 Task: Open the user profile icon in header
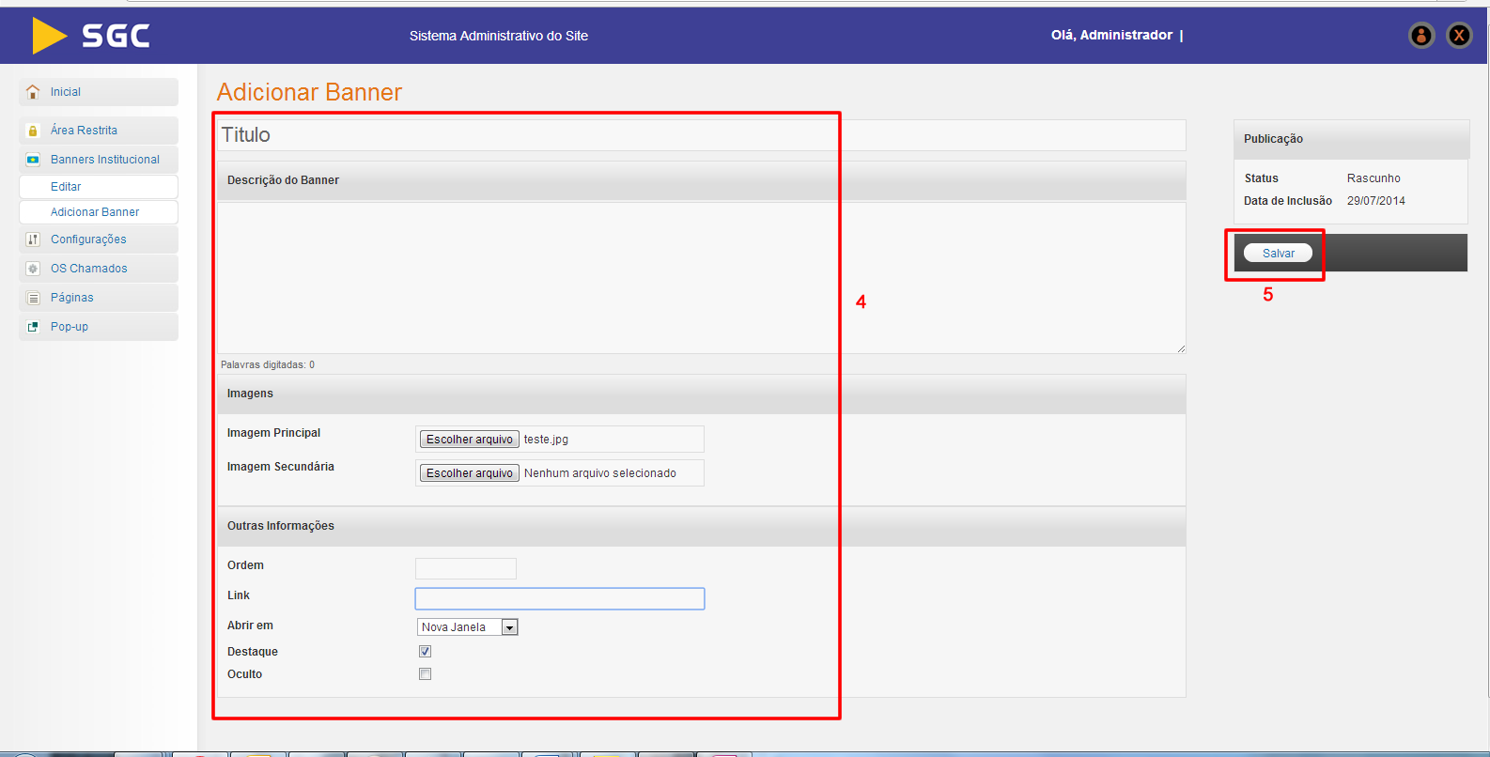pos(1421,36)
